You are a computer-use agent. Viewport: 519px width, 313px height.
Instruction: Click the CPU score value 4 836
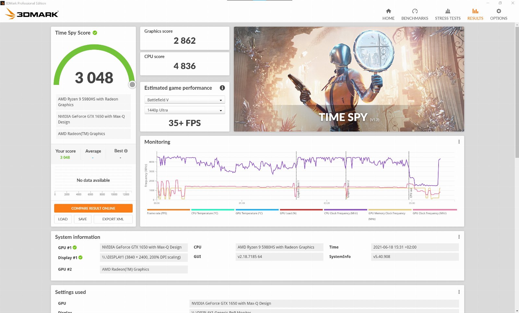point(185,66)
